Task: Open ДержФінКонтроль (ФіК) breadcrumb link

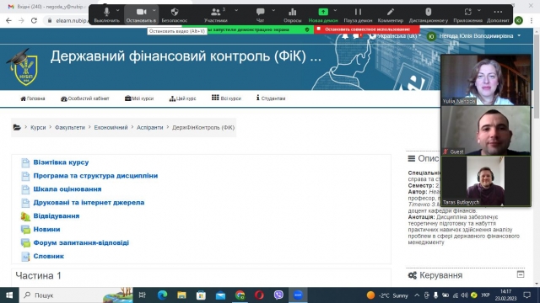Action: point(203,127)
